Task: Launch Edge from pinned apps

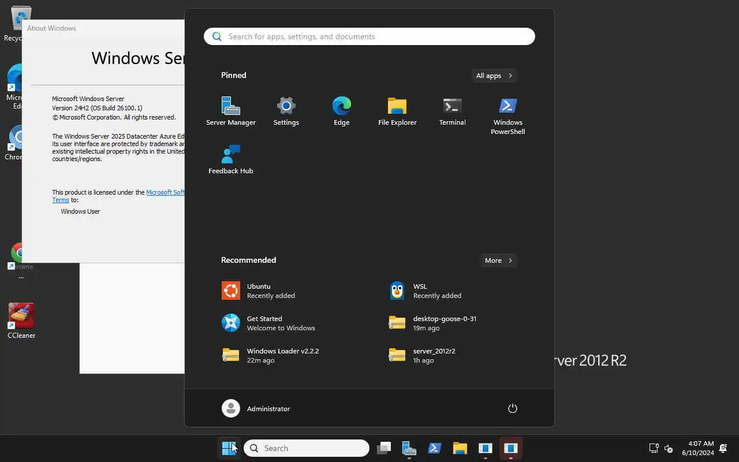Action: click(342, 111)
